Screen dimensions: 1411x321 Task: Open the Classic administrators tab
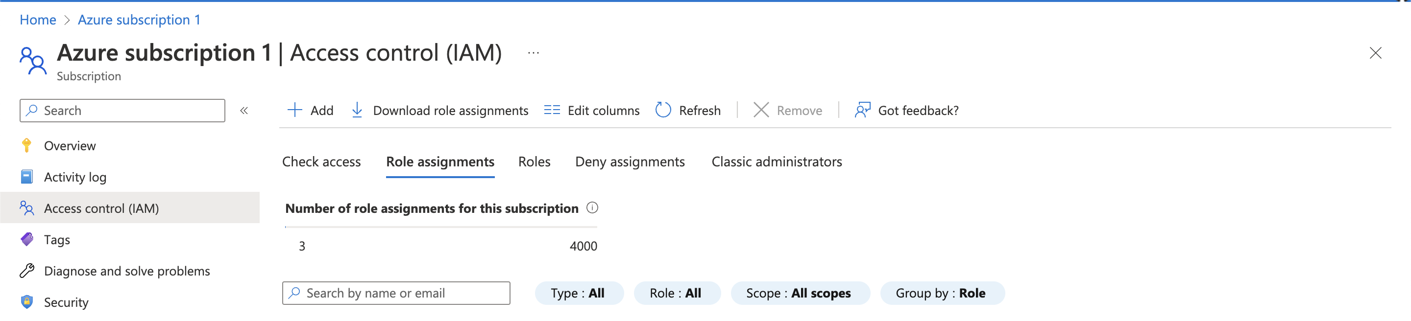[776, 162]
